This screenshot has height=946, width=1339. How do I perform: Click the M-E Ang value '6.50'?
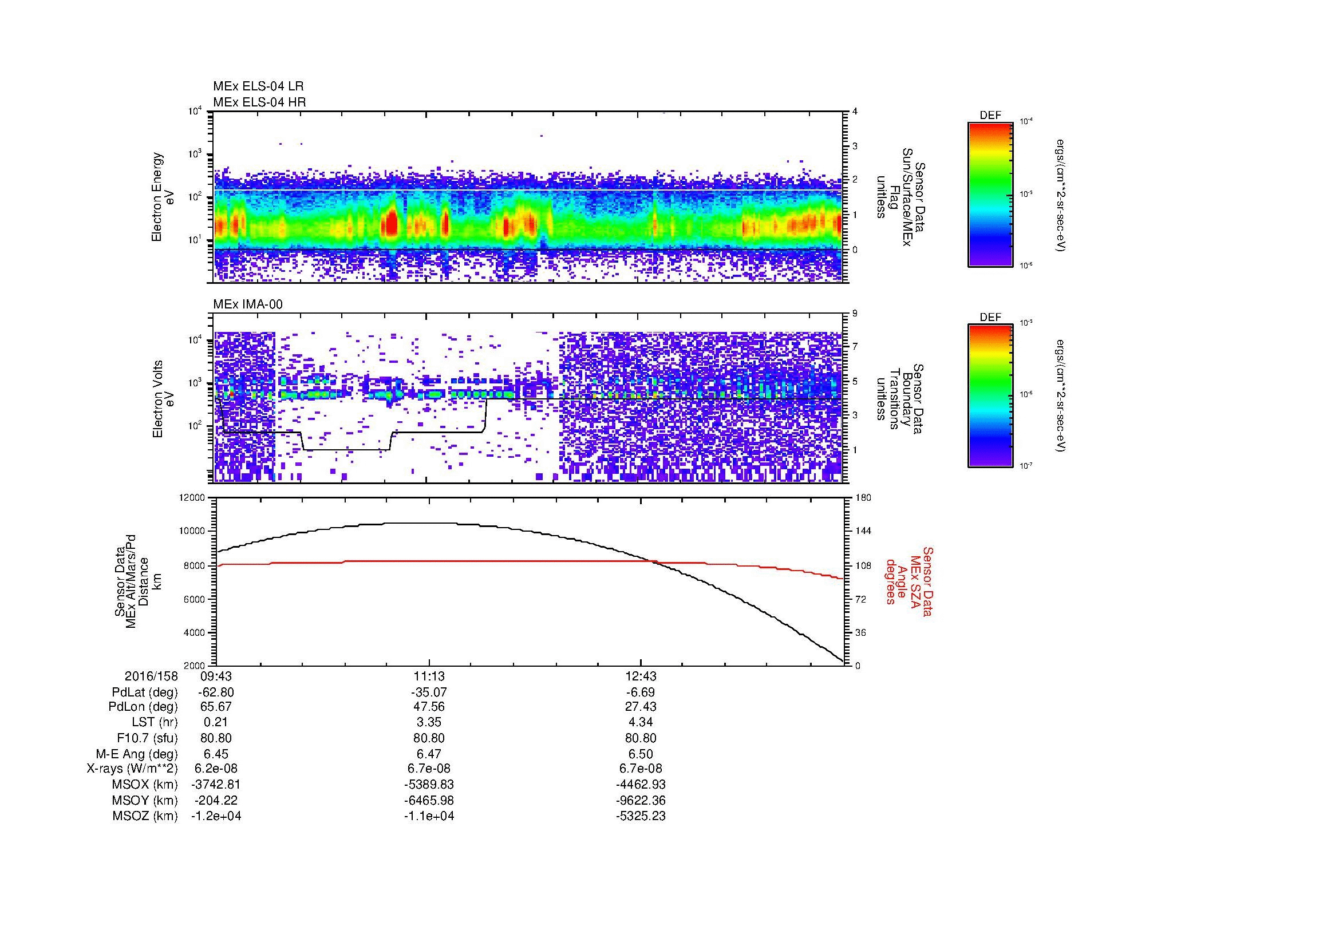tap(641, 754)
